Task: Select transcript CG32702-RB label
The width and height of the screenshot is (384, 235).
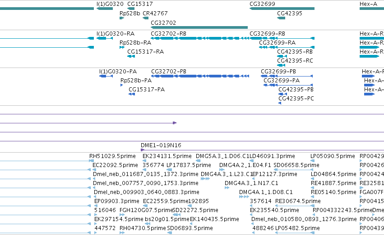Action: coord(168,33)
